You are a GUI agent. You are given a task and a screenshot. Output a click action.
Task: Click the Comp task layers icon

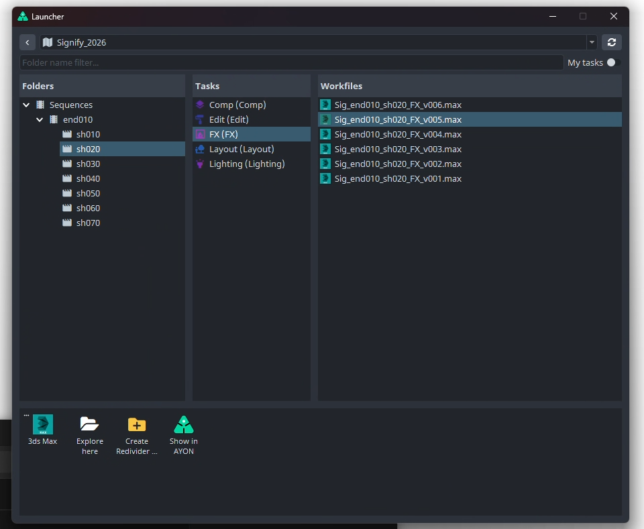point(200,105)
